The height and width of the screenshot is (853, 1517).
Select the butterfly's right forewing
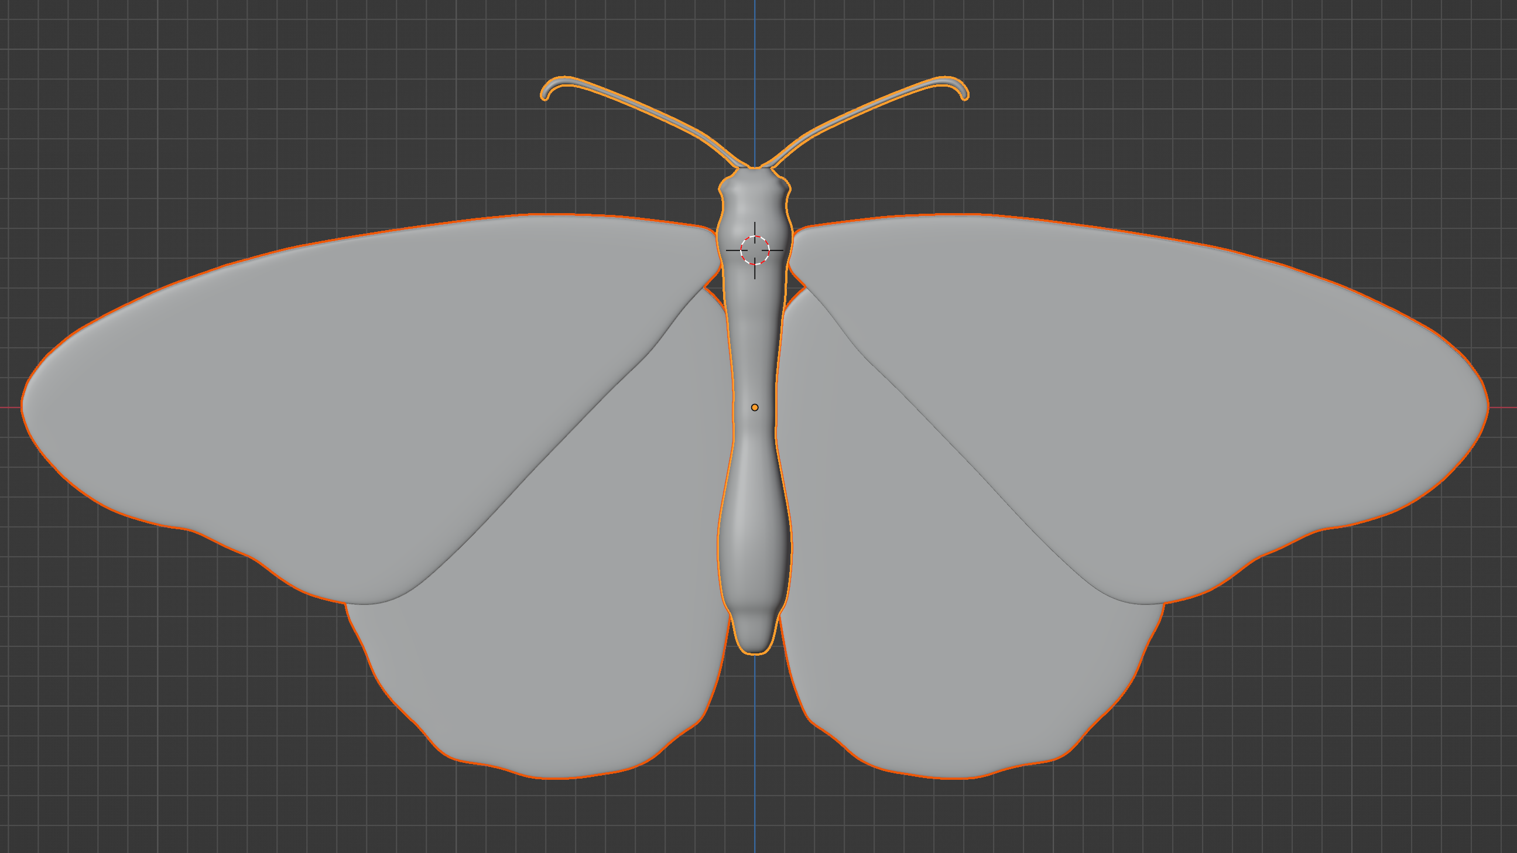(x=1154, y=383)
